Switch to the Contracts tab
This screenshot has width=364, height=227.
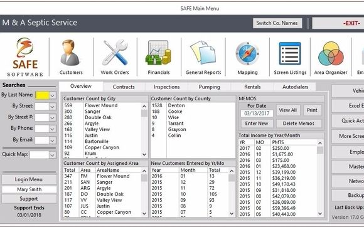[x=124, y=87]
